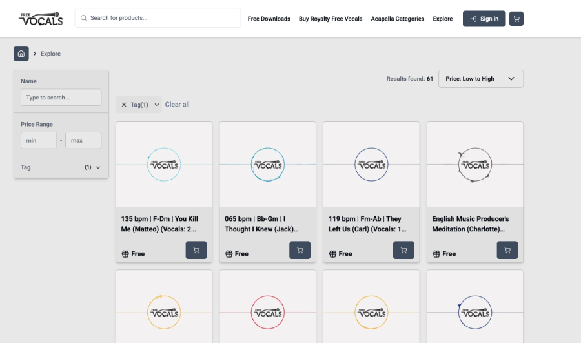Focus the 'Search for products...' field

click(x=158, y=18)
